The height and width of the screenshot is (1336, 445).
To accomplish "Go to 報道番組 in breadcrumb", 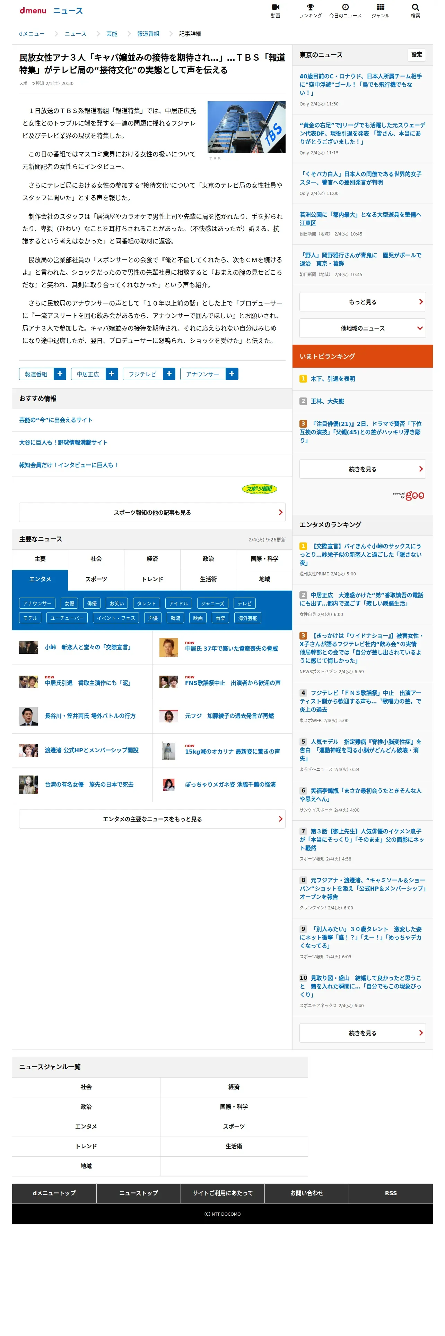I will click(x=148, y=34).
